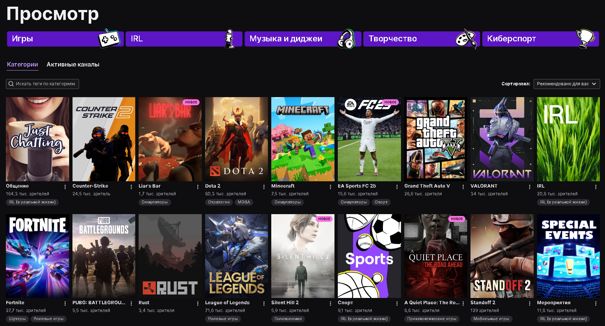Open the Dota 2 cover thumbnail
This screenshot has width=605, height=326.
pyautogui.click(x=237, y=139)
